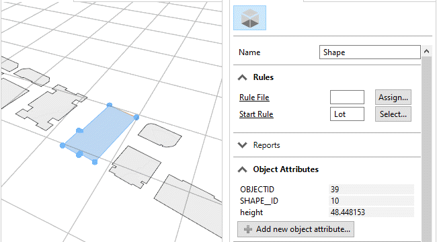
Task: Click the Object Attributes heading
Action: coord(286,169)
